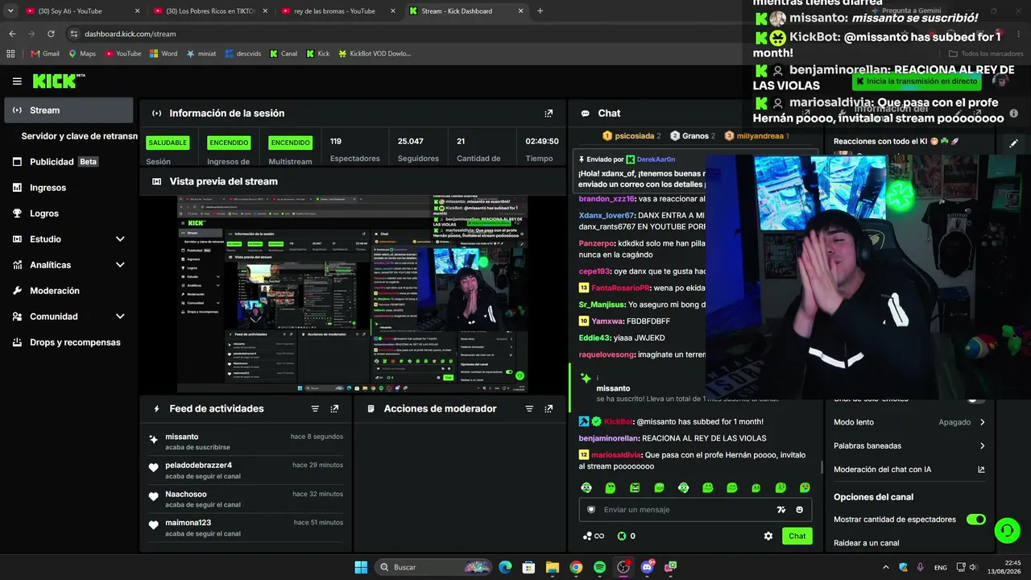The height and width of the screenshot is (580, 1031).
Task: Pop out the Feed de actividades panel
Action: tap(334, 409)
